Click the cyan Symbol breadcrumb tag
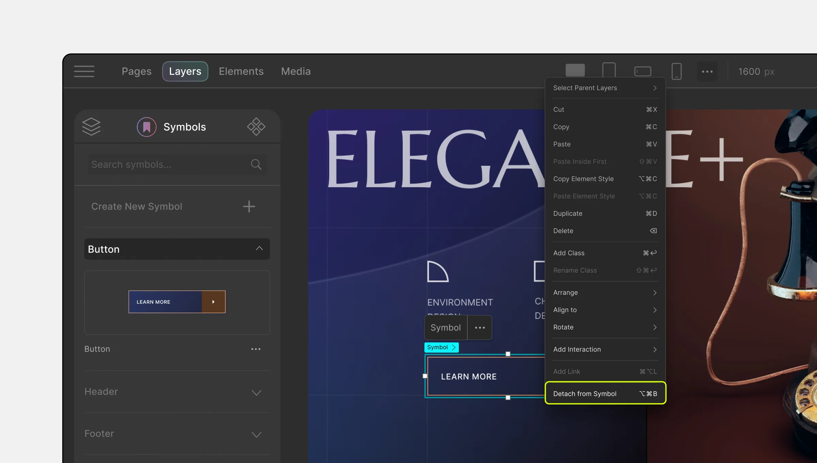 click(441, 347)
